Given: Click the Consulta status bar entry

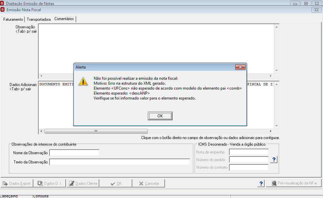Looking at the screenshot, I should pos(41,196).
